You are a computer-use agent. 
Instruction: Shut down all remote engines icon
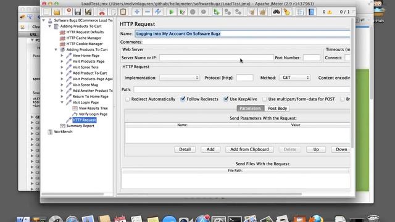click(238, 12)
